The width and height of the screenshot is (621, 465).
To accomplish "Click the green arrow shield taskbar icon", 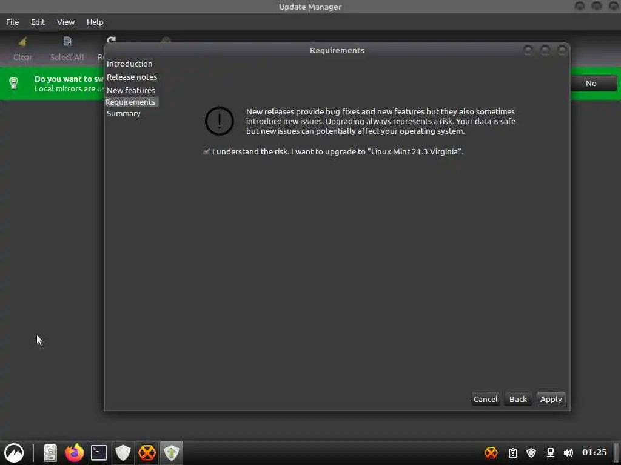I will [171, 453].
